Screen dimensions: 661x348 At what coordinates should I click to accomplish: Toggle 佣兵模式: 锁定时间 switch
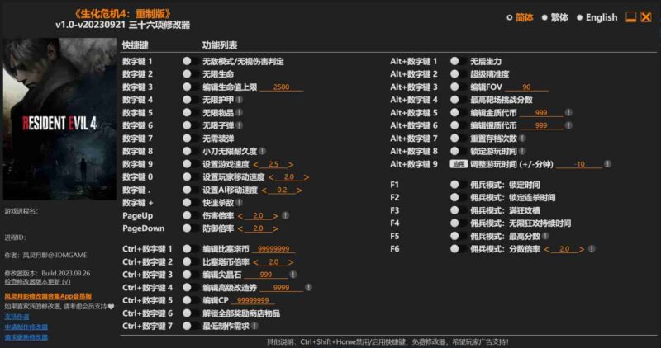tap(458, 185)
